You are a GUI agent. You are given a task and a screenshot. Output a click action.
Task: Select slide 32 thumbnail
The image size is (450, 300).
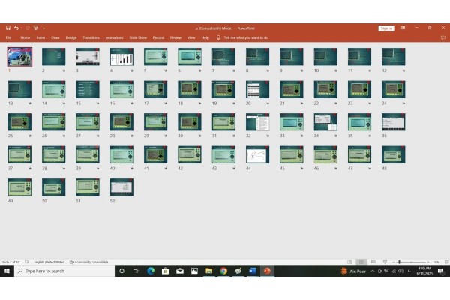point(258,122)
